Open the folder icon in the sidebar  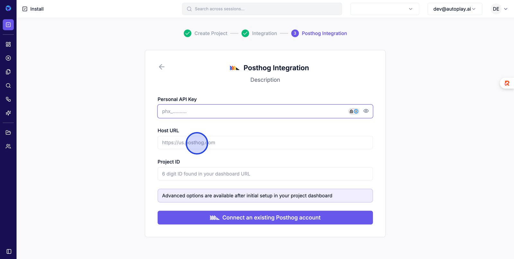point(8,132)
